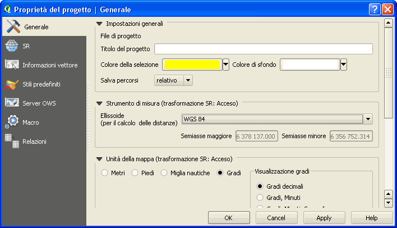Open the Relazioni table icon section
The width and height of the screenshot is (397, 228).
tap(12, 142)
